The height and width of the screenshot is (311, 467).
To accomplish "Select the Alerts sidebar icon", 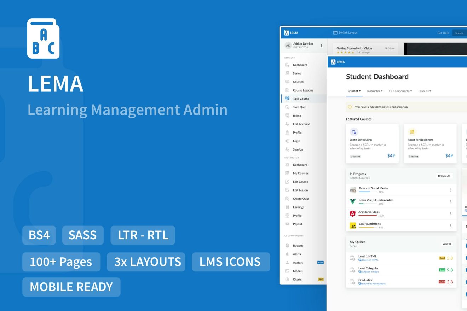I will (287, 254).
